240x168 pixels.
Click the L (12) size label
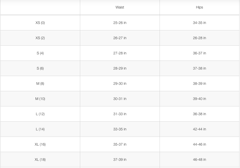point(40,114)
